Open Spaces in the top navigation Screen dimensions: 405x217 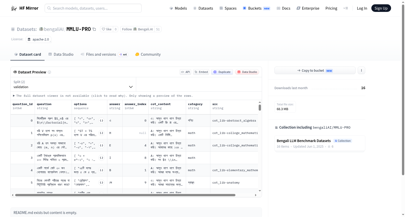[x=228, y=8]
